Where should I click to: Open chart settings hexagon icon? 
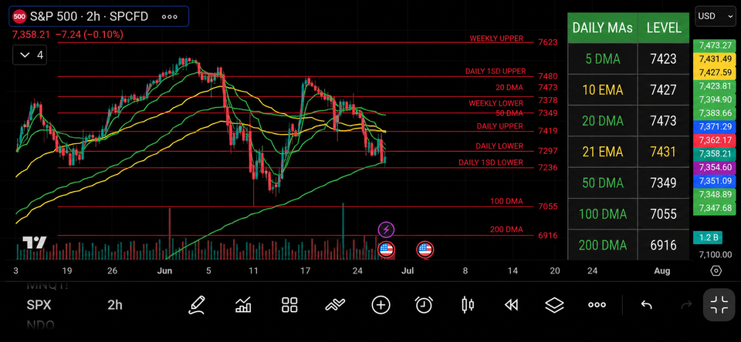coord(716,271)
